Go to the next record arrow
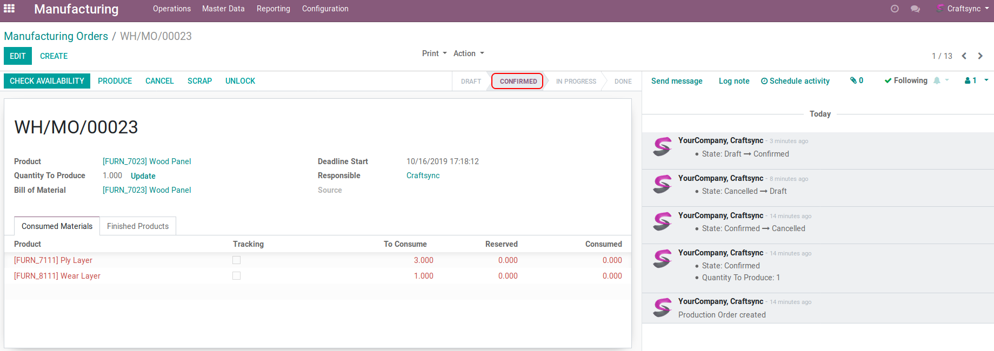The height and width of the screenshot is (351, 994). tap(980, 56)
